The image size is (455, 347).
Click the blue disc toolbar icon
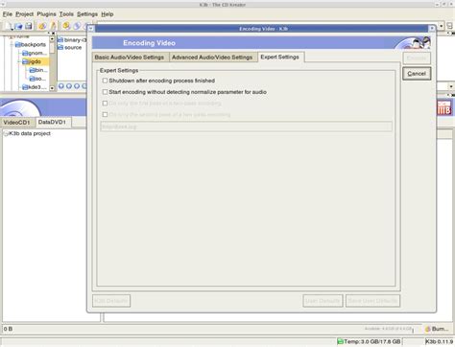[x=77, y=26]
